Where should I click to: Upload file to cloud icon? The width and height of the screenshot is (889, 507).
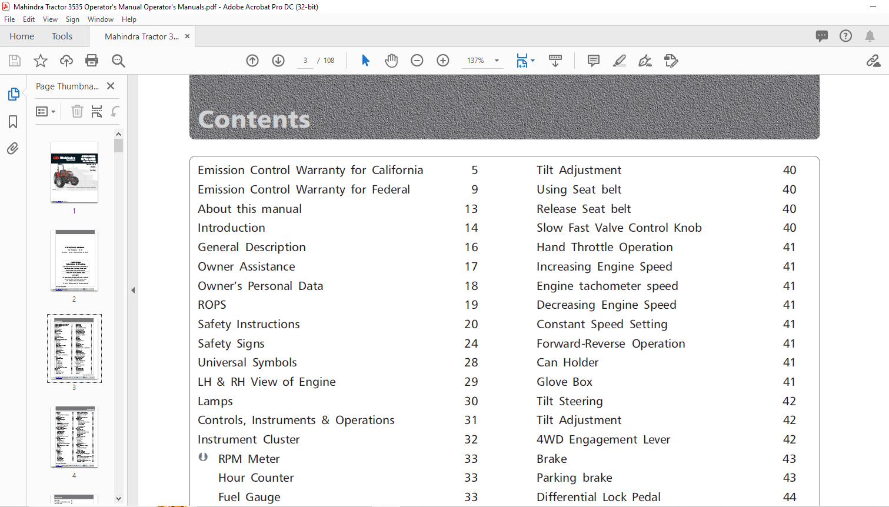click(x=66, y=61)
